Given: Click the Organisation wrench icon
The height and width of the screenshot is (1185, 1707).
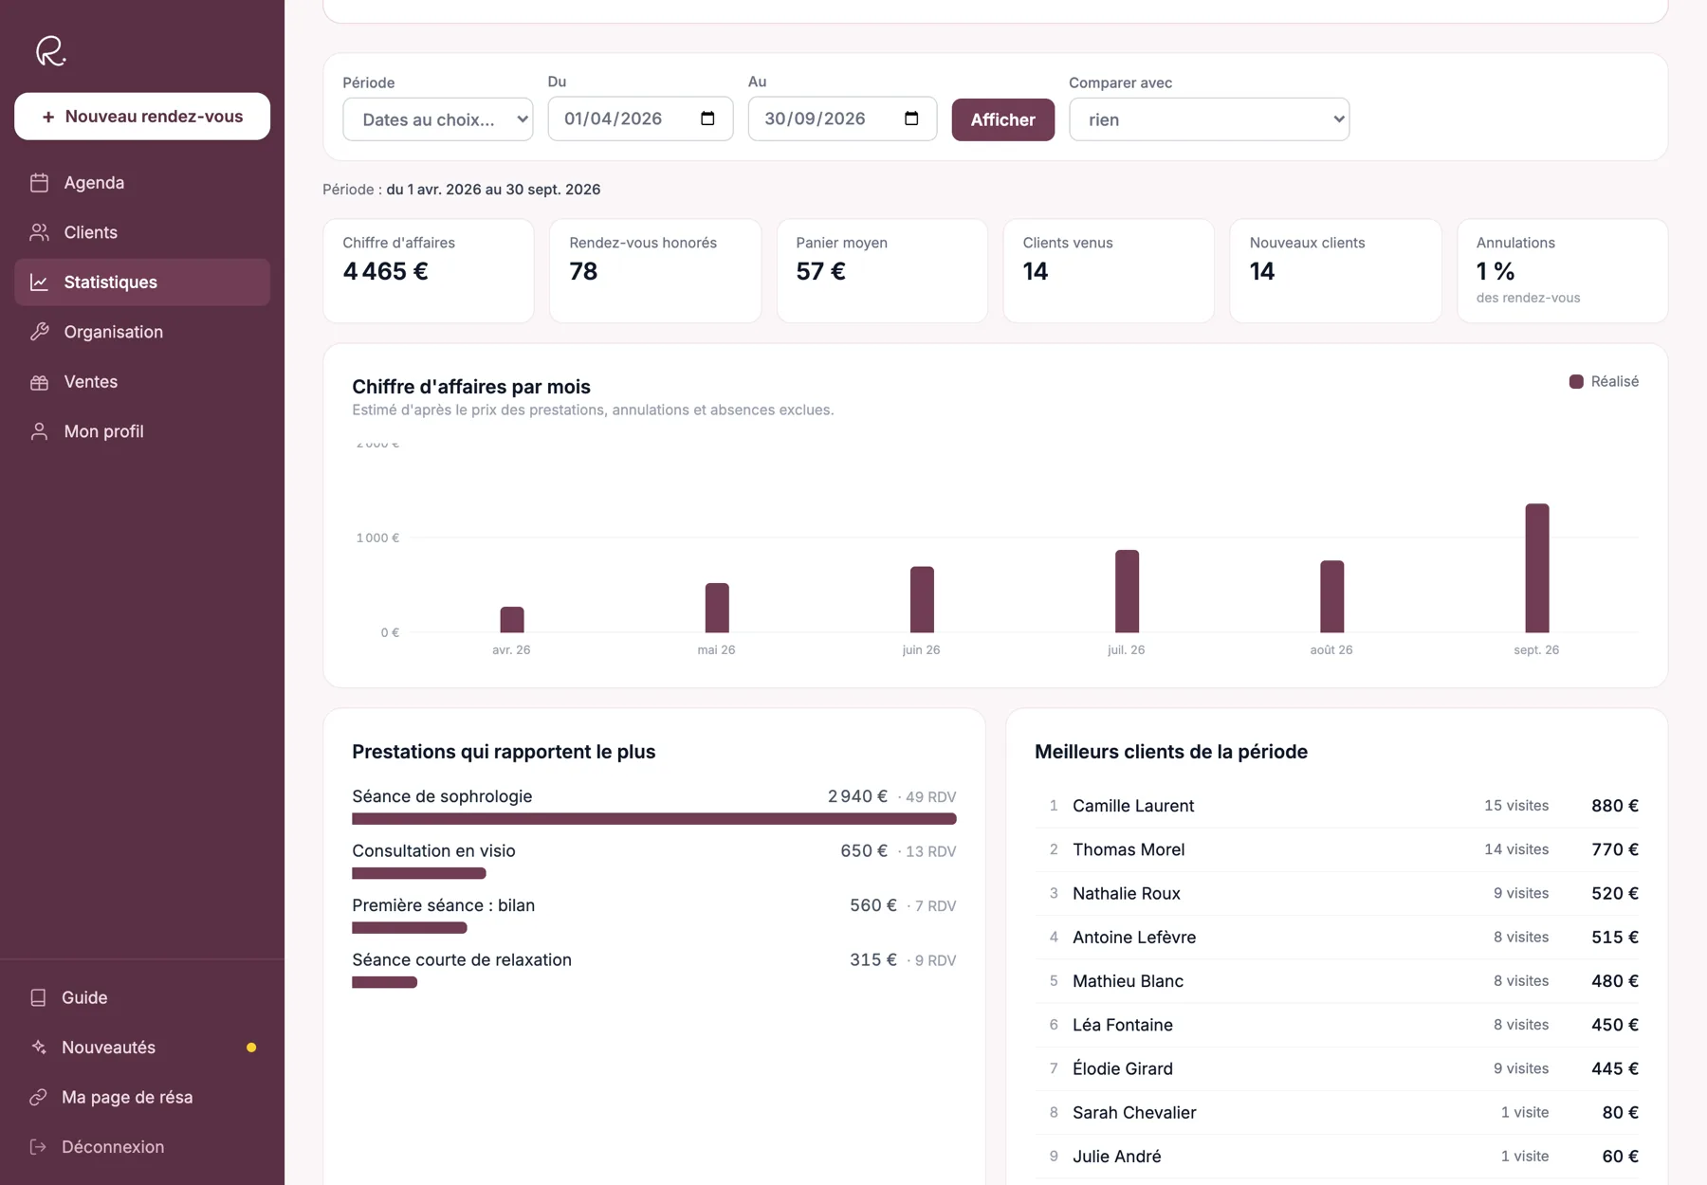Looking at the screenshot, I should click(39, 332).
